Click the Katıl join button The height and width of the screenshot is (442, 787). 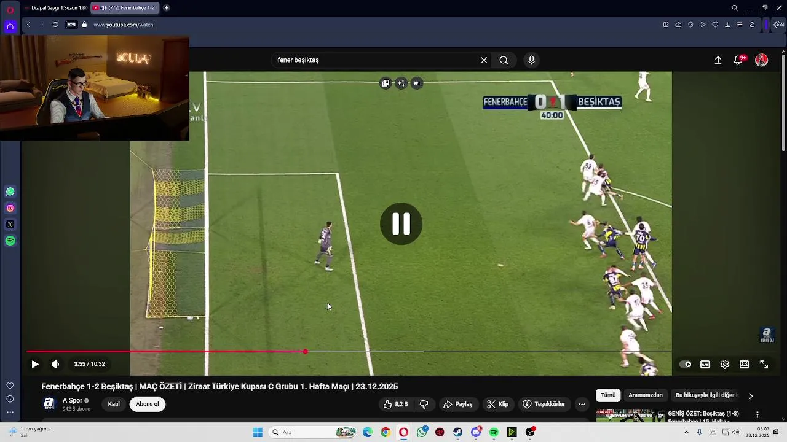pos(114,404)
